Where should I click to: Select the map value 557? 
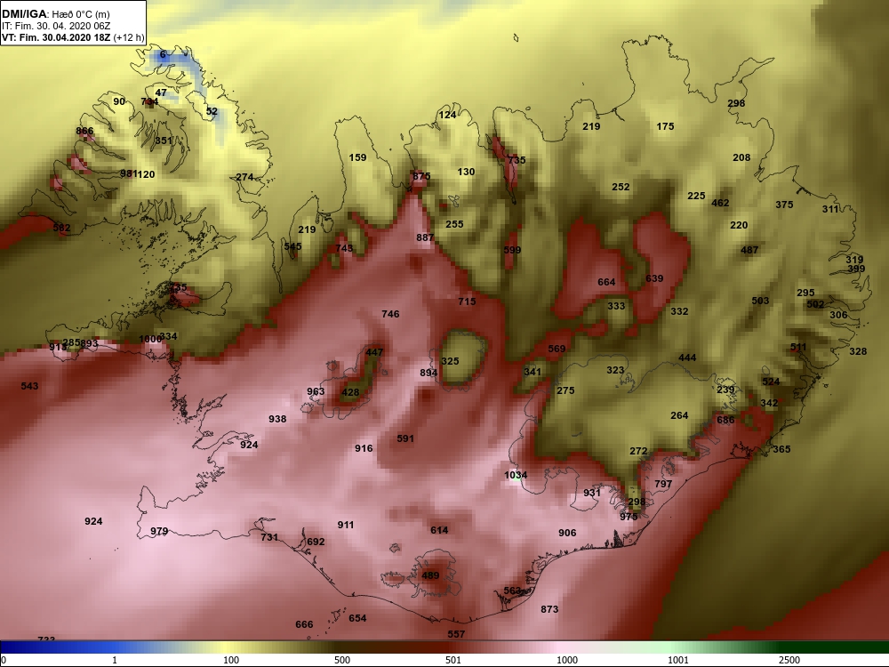tap(456, 634)
